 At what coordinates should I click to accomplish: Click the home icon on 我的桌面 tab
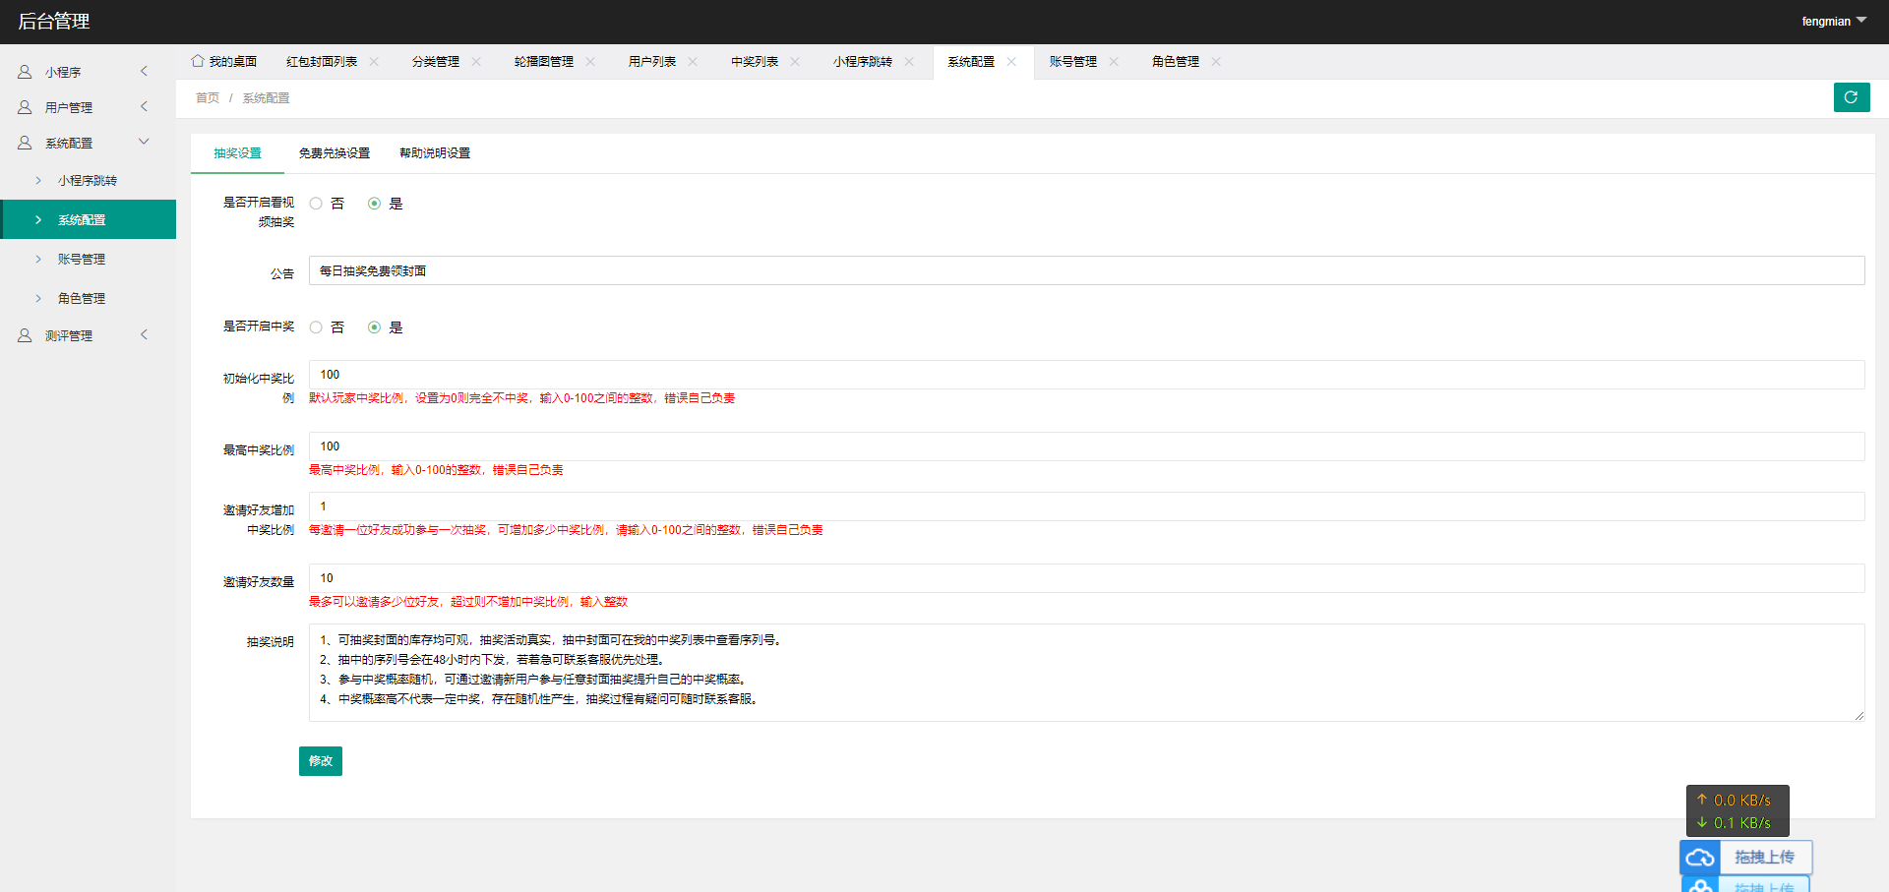pos(198,61)
